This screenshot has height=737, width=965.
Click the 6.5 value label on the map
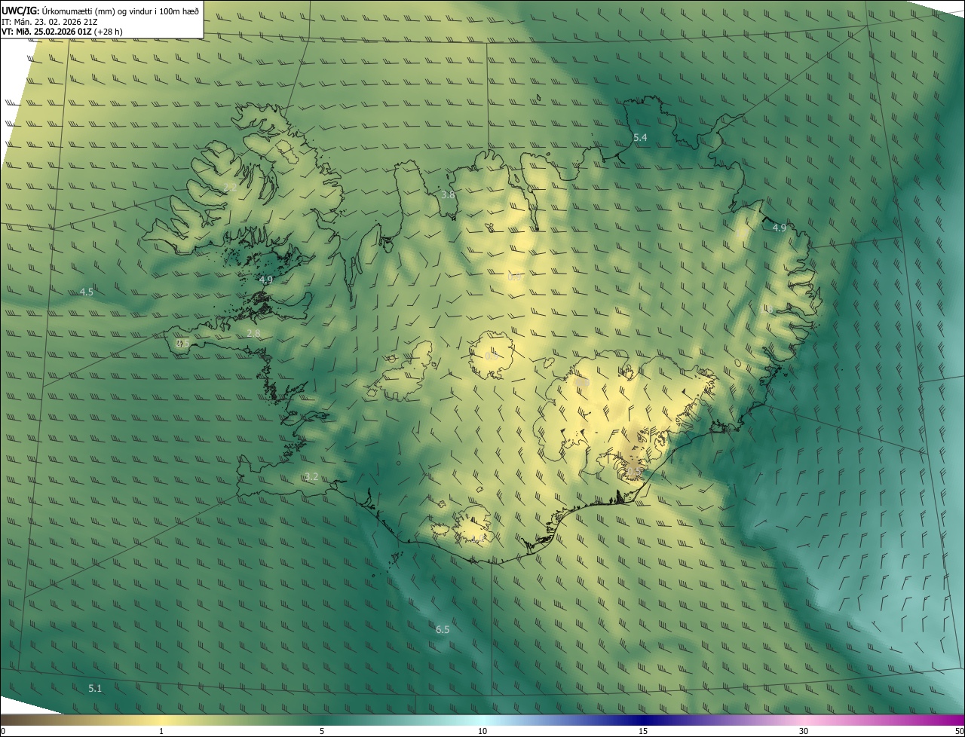pos(443,629)
